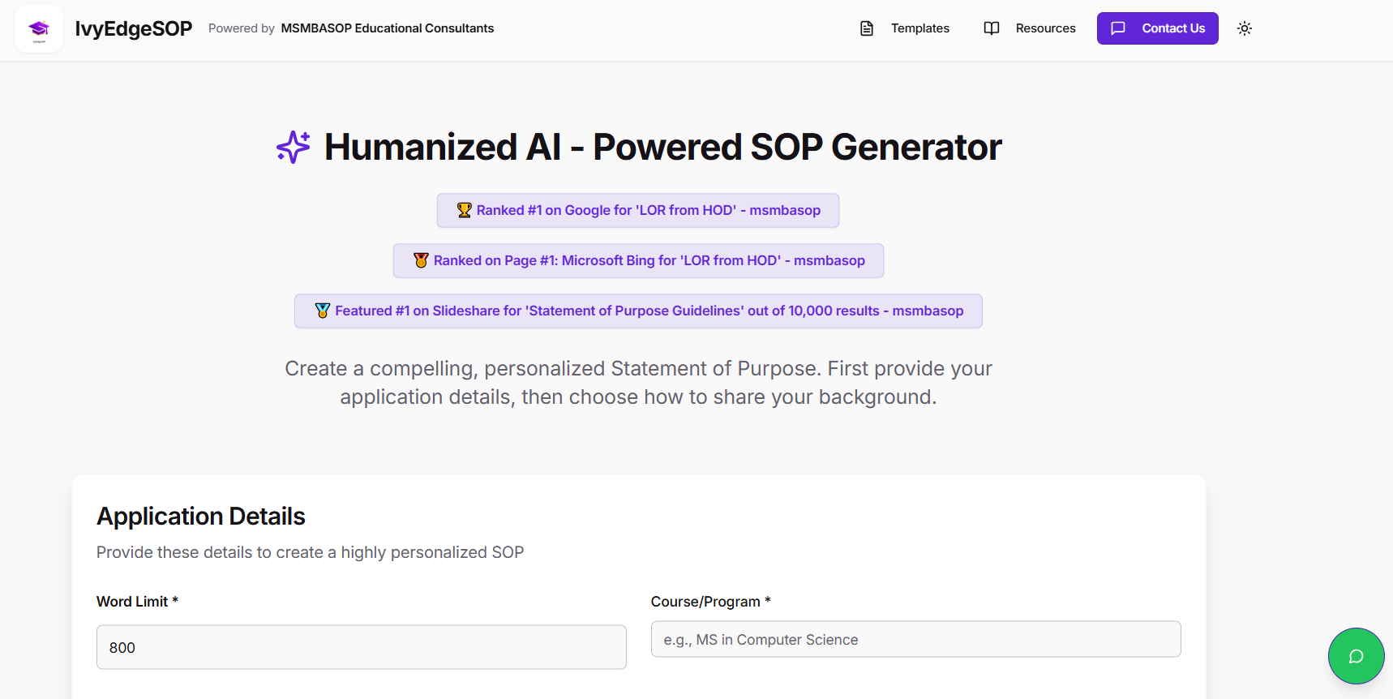Open the Resources menu item
Viewport: 1393px width, 699px height.
[1045, 28]
